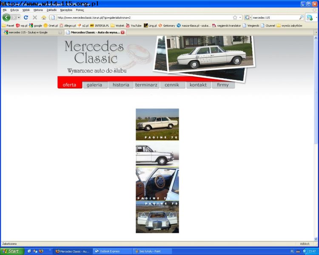Image resolution: width=319 pixels, height=255 pixels.
Task: Click the 'firmy' site navigation tab
Action: point(223,85)
